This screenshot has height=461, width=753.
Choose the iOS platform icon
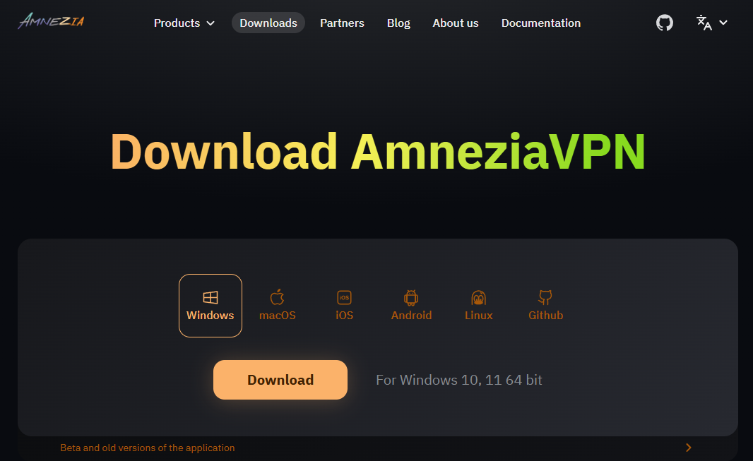344,297
